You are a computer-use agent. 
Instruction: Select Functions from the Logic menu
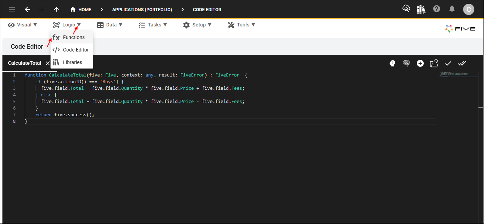[72, 37]
